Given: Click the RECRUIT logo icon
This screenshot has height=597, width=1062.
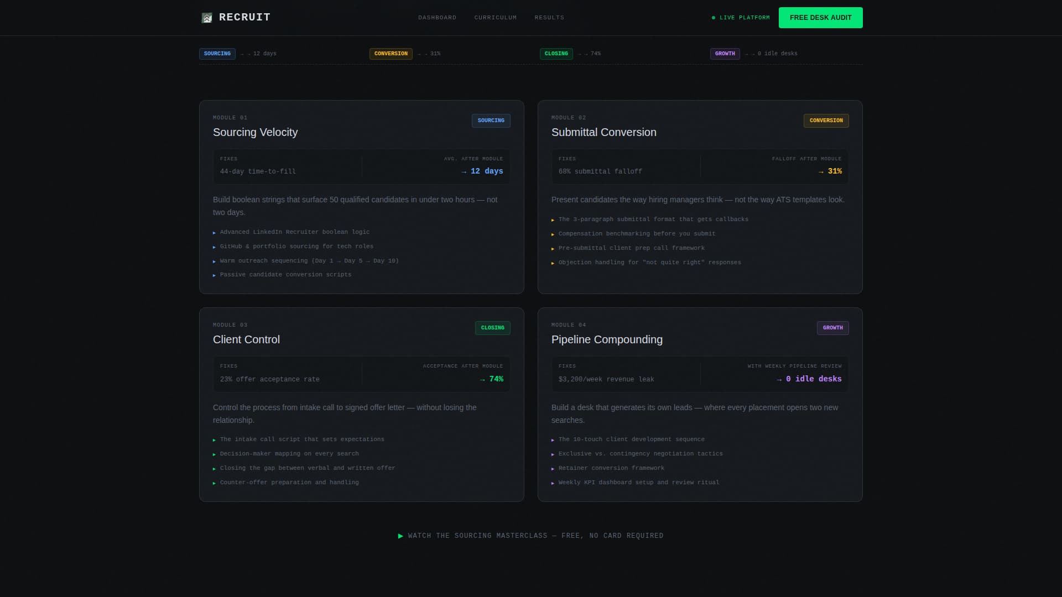Looking at the screenshot, I should click(x=207, y=17).
